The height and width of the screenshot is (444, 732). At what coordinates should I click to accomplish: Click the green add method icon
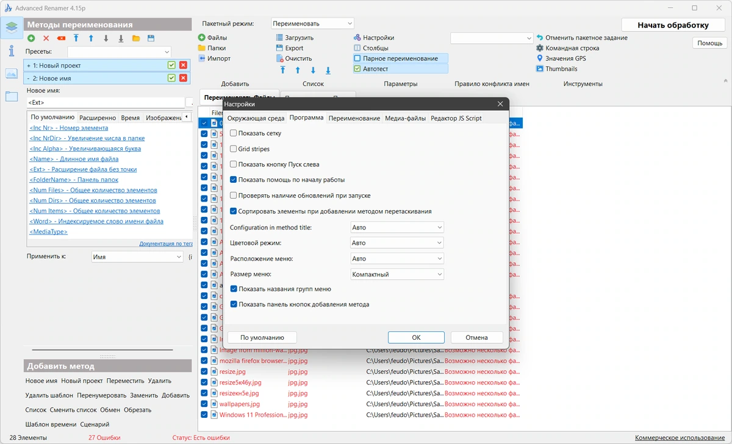[31, 38]
